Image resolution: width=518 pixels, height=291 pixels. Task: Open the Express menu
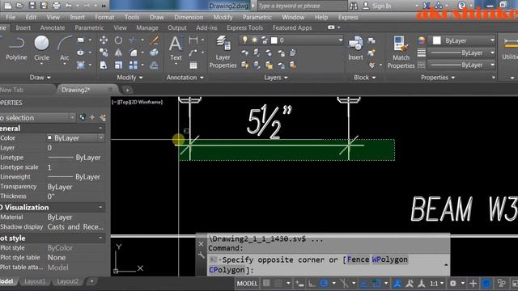tap(348, 17)
